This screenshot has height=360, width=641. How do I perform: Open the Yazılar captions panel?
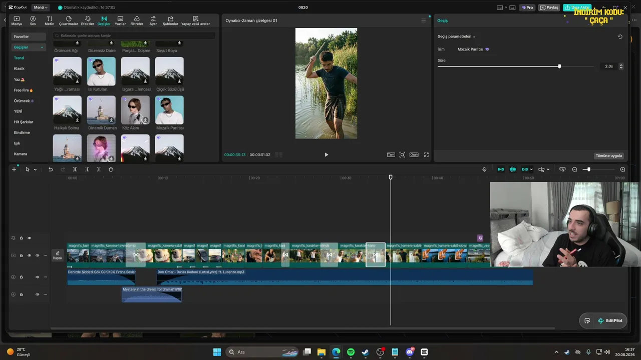pos(120,20)
